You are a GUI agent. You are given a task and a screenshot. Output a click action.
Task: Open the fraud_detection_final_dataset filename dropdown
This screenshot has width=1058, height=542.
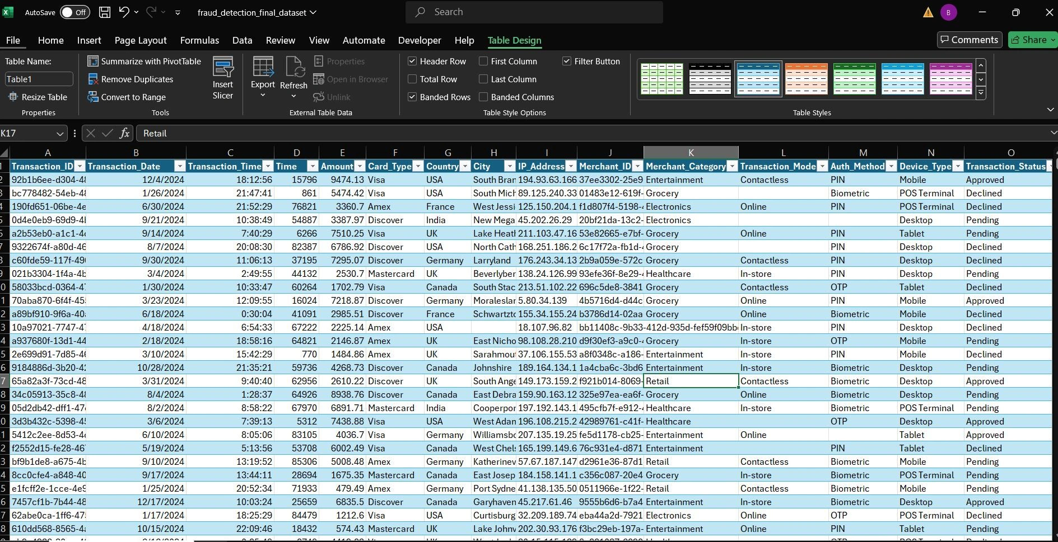(x=313, y=12)
